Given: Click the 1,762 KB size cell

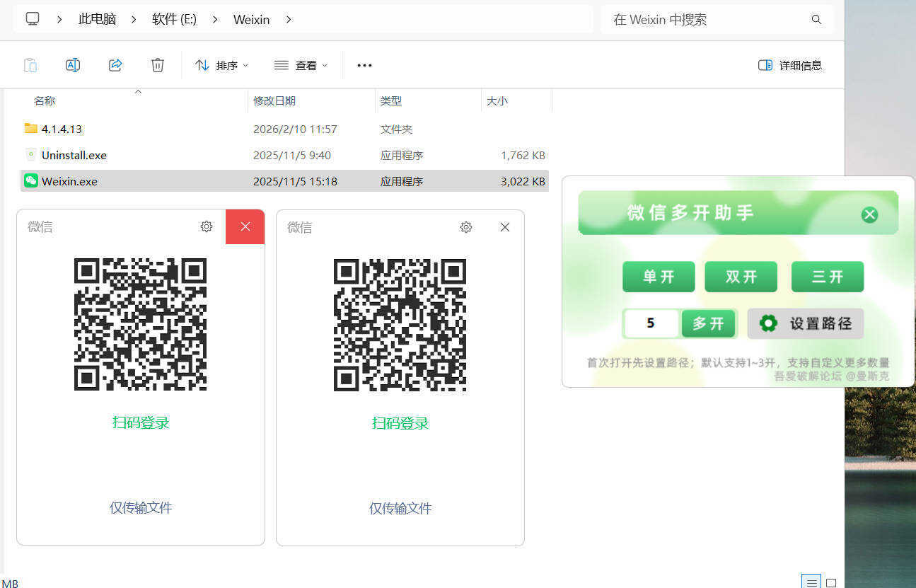Looking at the screenshot, I should (523, 155).
